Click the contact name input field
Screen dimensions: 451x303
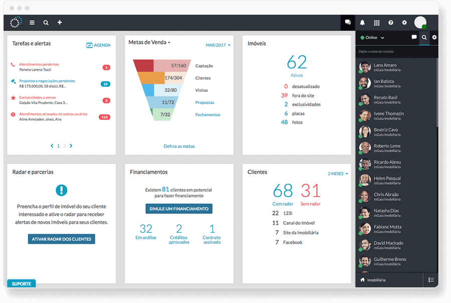coord(396,50)
